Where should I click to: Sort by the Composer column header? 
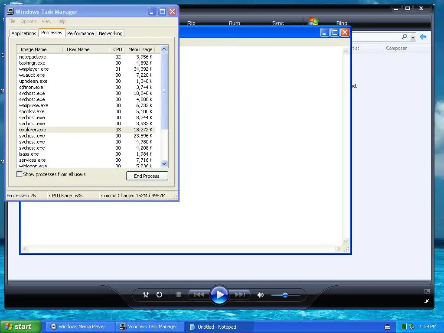click(x=396, y=48)
